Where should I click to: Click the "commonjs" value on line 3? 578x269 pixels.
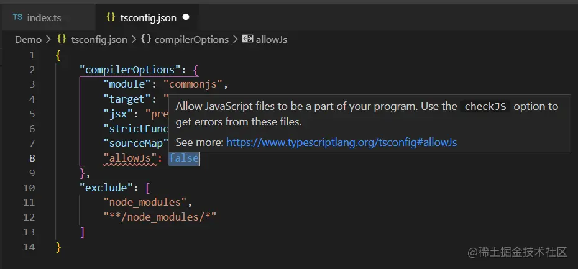(195, 84)
